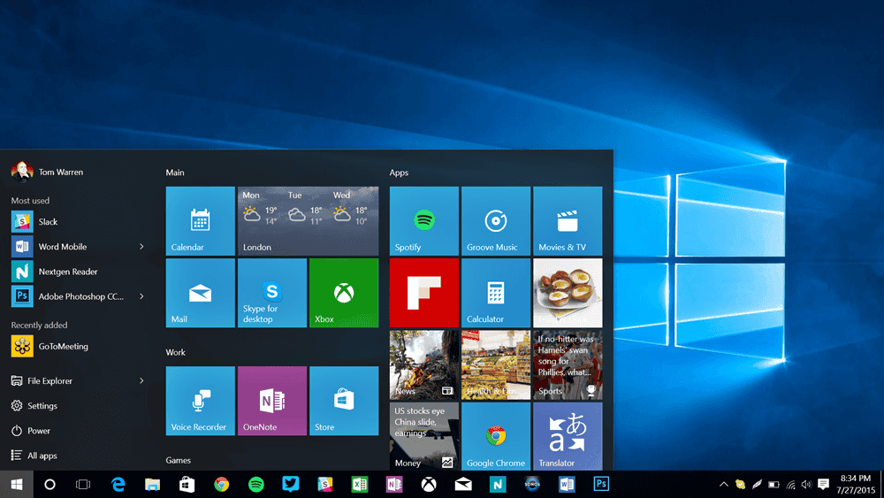Image resolution: width=884 pixels, height=498 pixels.
Task: Expand the File Explorer submenu arrow
Action: point(141,380)
